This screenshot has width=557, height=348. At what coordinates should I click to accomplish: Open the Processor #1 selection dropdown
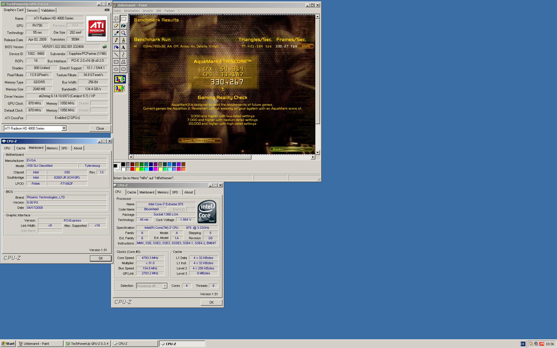(x=165, y=286)
